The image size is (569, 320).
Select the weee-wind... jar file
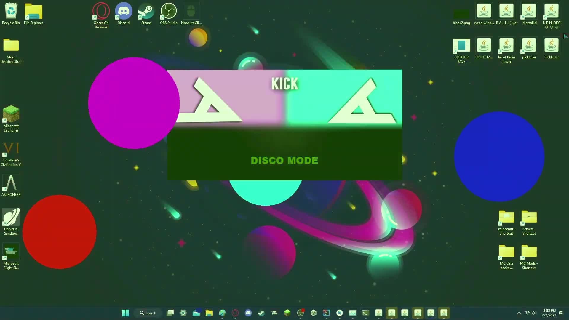click(x=484, y=14)
